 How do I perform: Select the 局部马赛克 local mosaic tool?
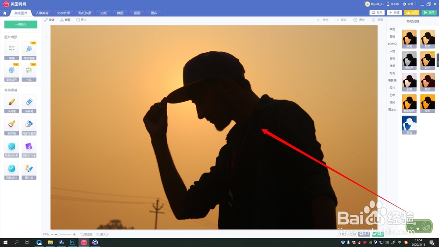[x=29, y=126]
